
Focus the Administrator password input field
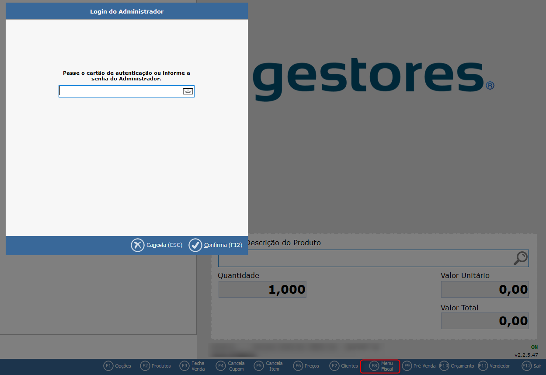click(x=120, y=91)
